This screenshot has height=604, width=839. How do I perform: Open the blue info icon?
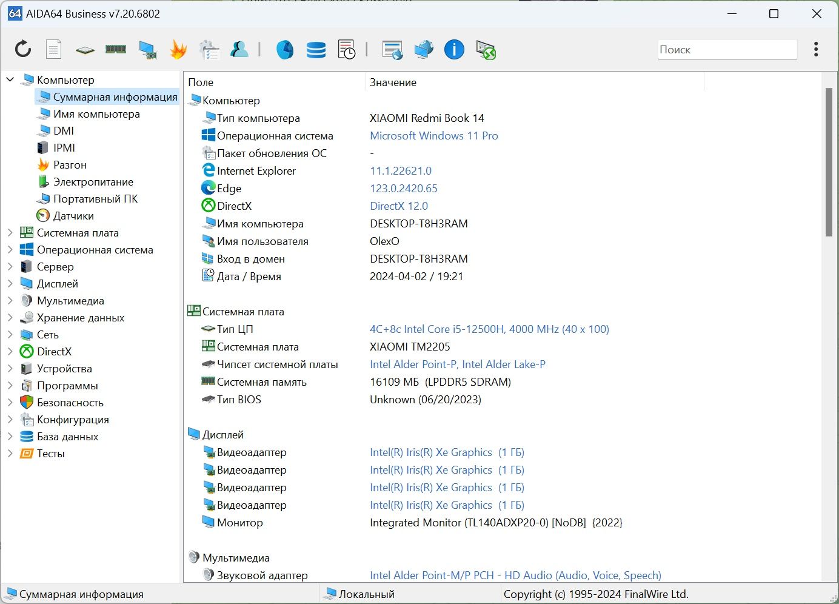pyautogui.click(x=454, y=49)
